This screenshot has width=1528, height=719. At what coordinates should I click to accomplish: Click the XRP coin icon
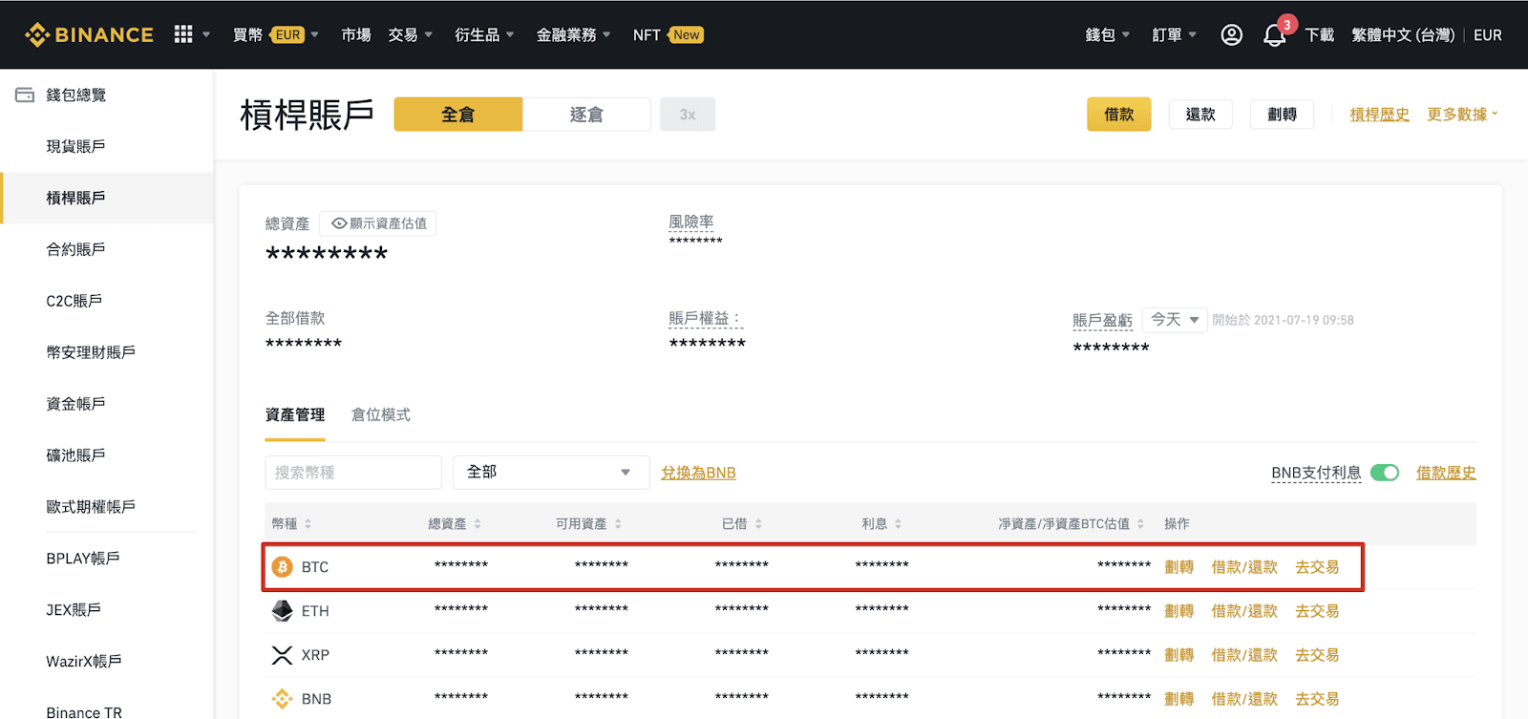[282, 655]
